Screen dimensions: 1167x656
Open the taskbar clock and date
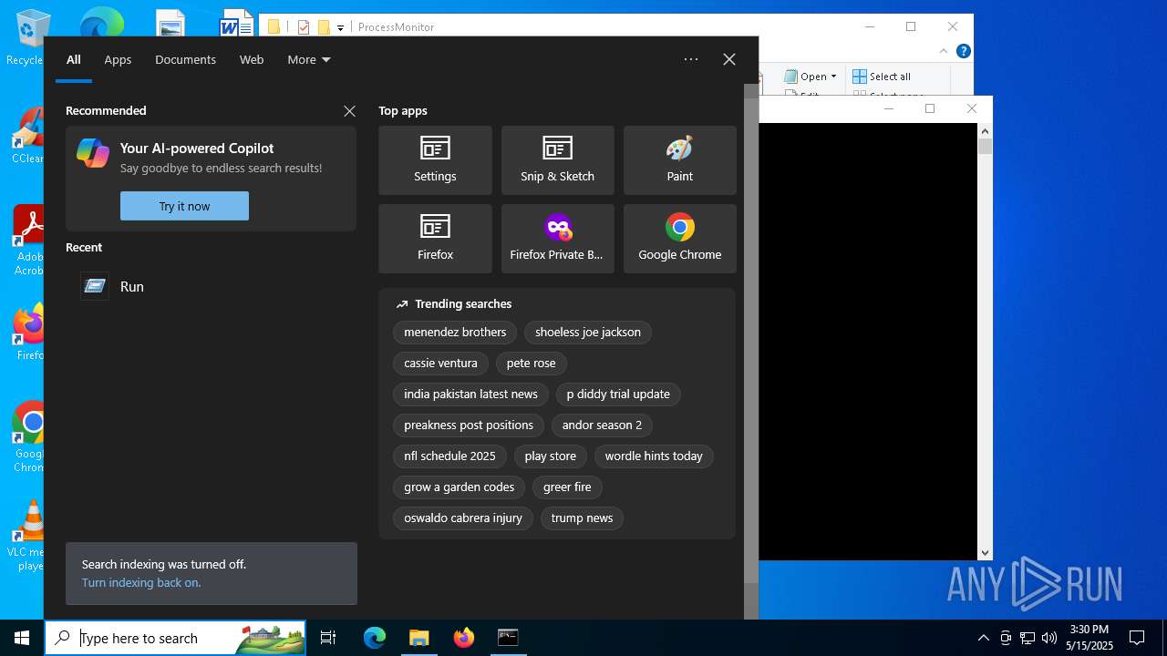(1090, 638)
